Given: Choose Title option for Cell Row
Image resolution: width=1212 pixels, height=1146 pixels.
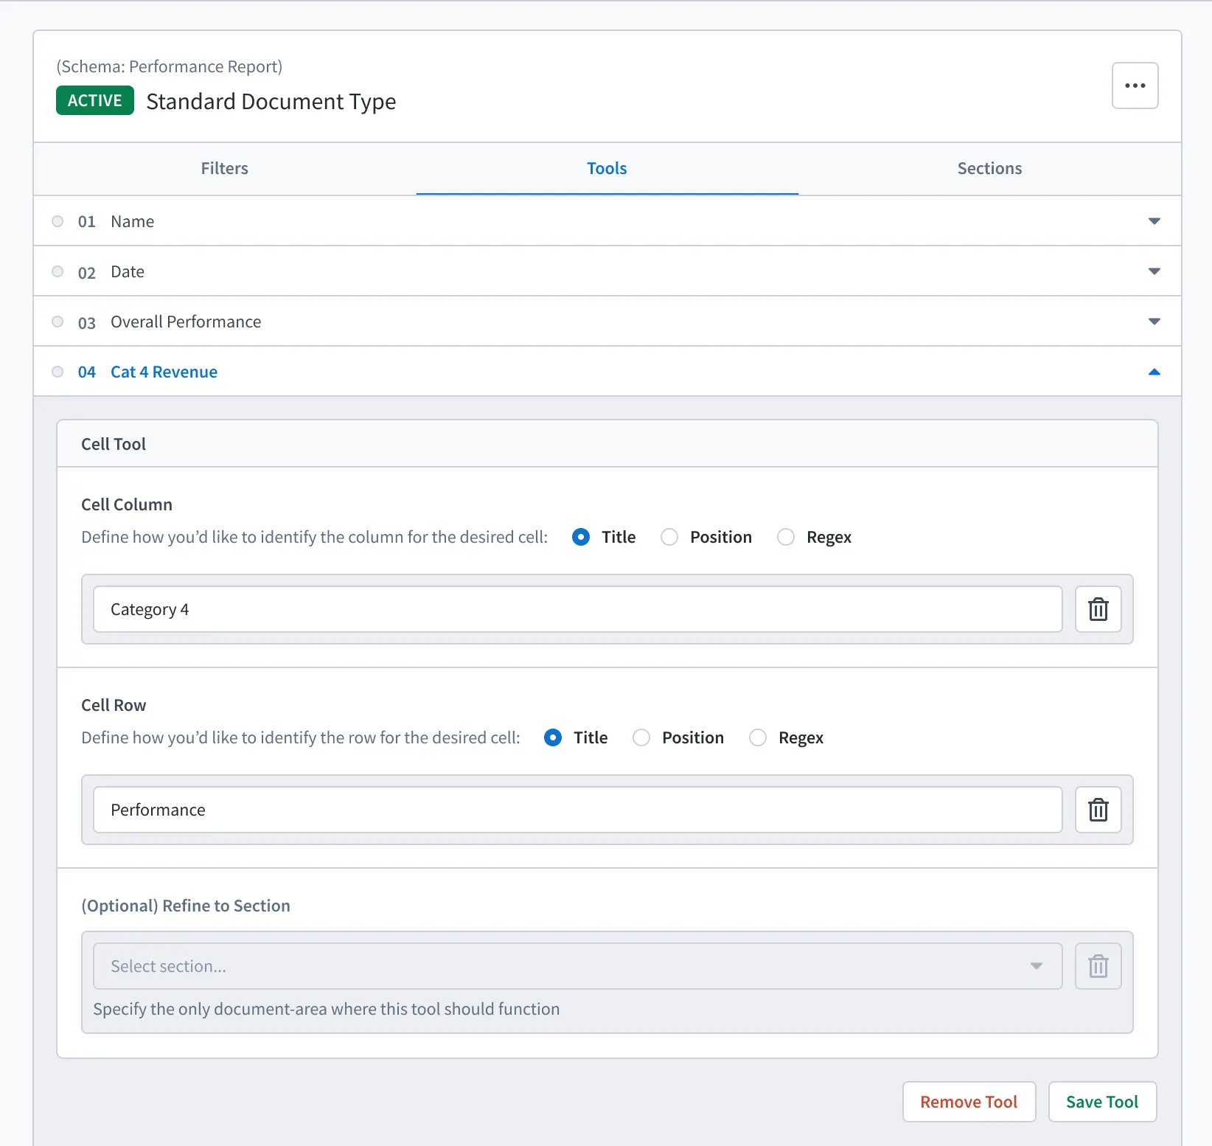Looking at the screenshot, I should 553,737.
